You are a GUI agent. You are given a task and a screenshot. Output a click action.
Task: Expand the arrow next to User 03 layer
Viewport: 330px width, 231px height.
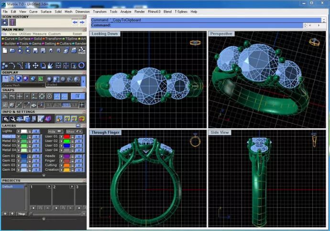(x=61, y=145)
